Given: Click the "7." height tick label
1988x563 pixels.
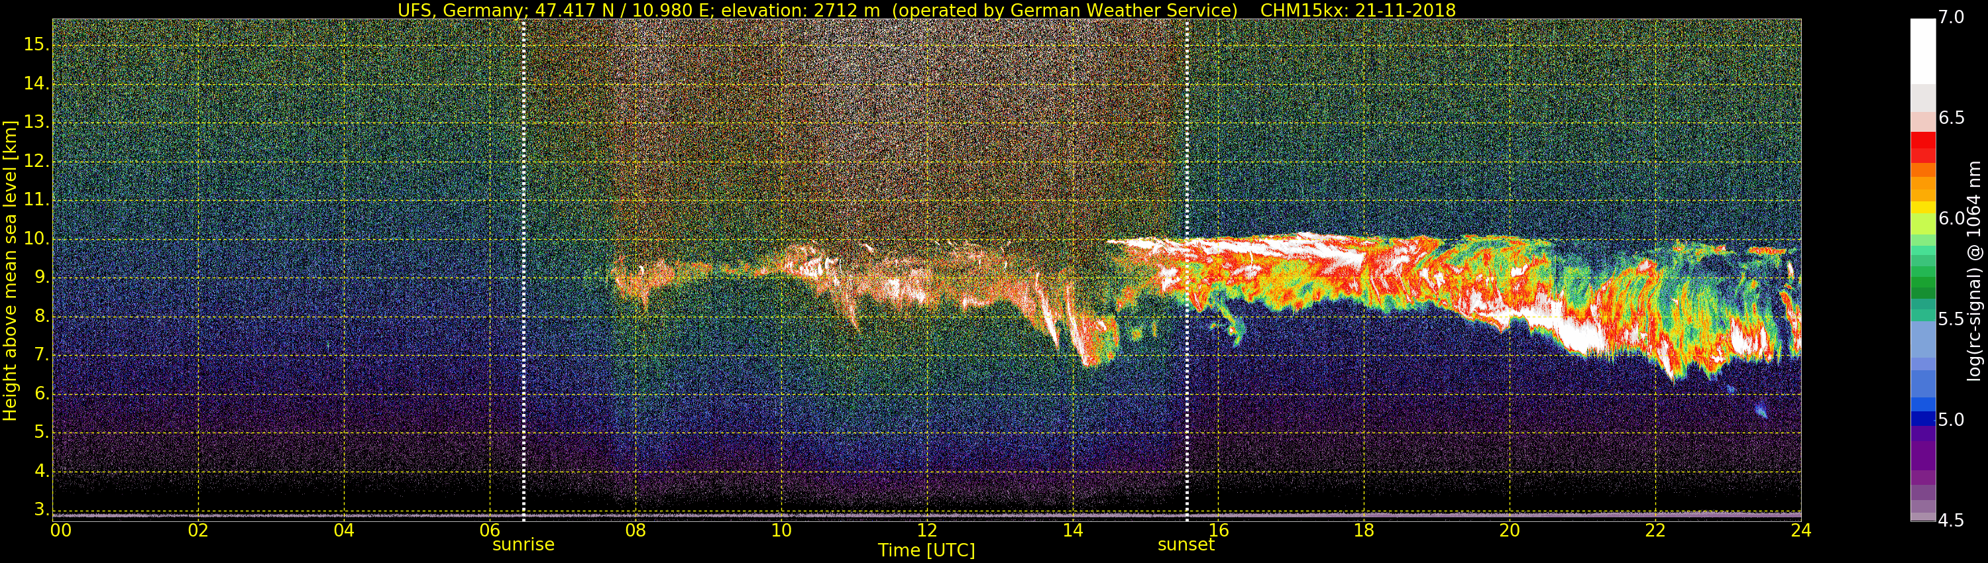Looking at the screenshot, I should tap(41, 356).
